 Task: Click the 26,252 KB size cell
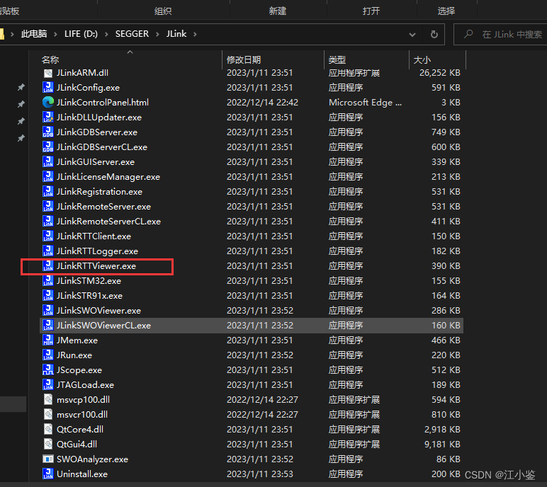coord(439,72)
